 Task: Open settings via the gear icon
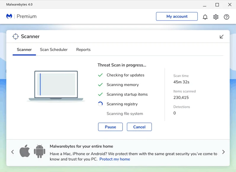click(x=216, y=17)
